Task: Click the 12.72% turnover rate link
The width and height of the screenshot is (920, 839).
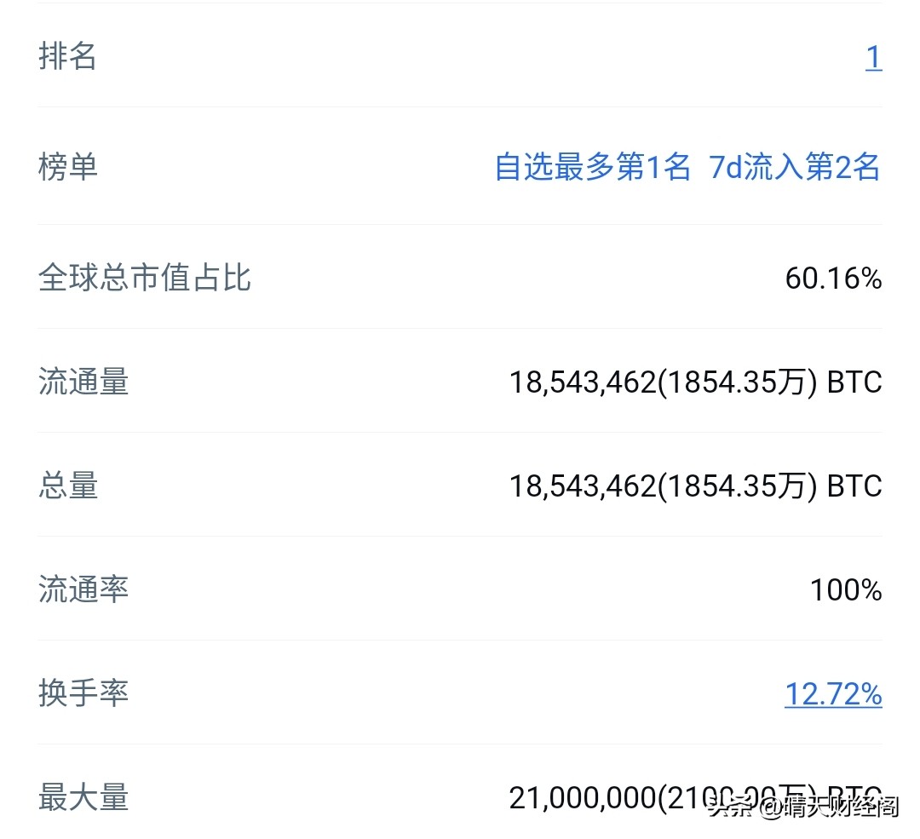Action: click(832, 694)
